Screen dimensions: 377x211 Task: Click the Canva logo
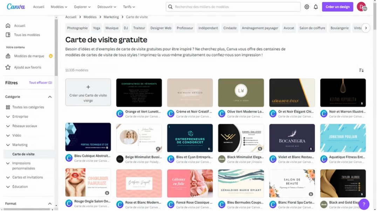(x=16, y=7)
